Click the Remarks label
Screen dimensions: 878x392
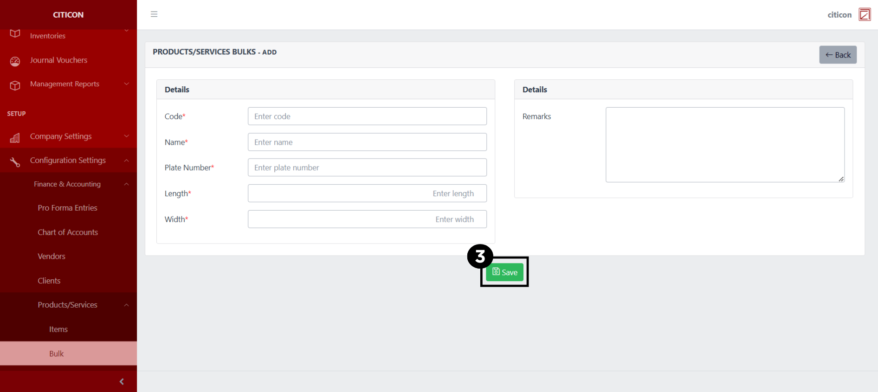[536, 116]
